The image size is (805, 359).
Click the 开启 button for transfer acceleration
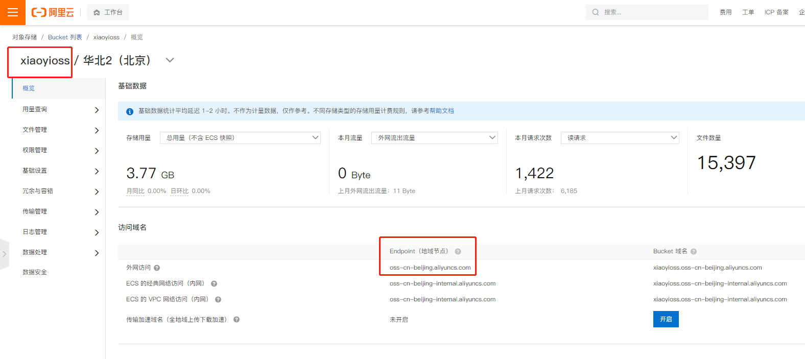click(666, 319)
